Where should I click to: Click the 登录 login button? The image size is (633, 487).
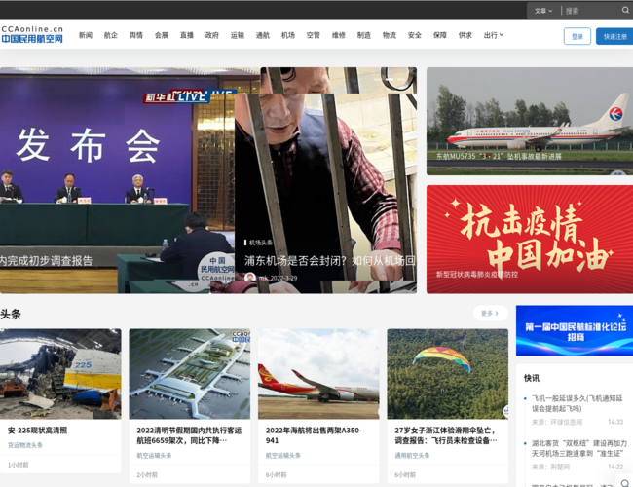coord(577,36)
